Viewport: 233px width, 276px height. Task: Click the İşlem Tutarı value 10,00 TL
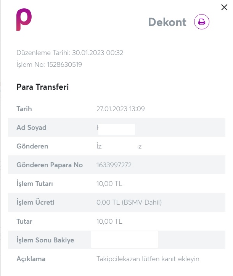click(x=109, y=184)
